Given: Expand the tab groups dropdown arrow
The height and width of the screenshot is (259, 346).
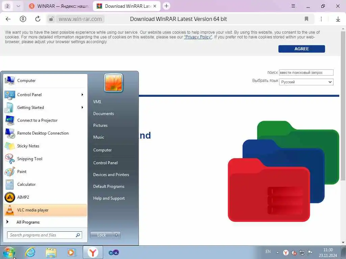Looking at the screenshot, I should point(18,6).
